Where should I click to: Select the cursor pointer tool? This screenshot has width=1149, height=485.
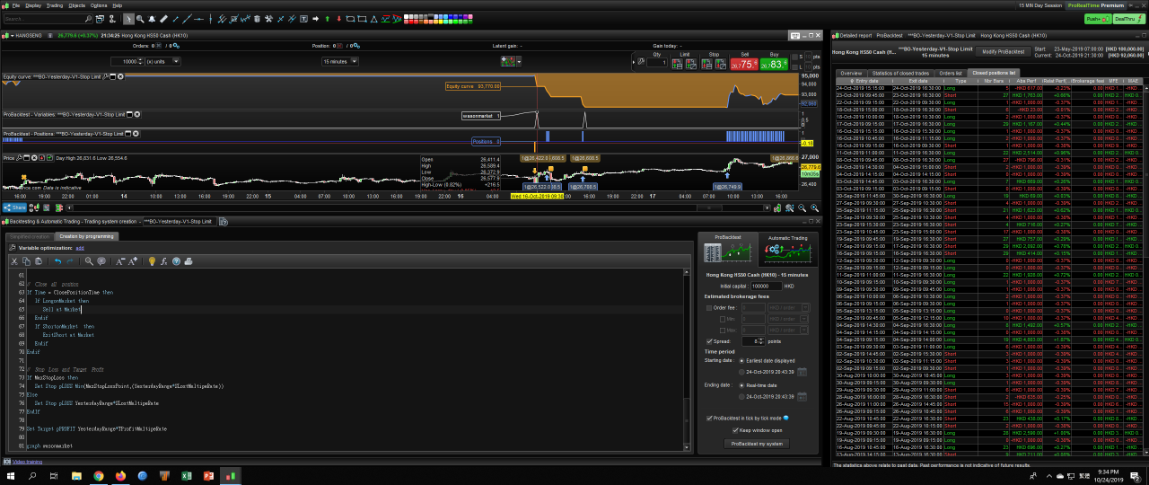click(128, 18)
